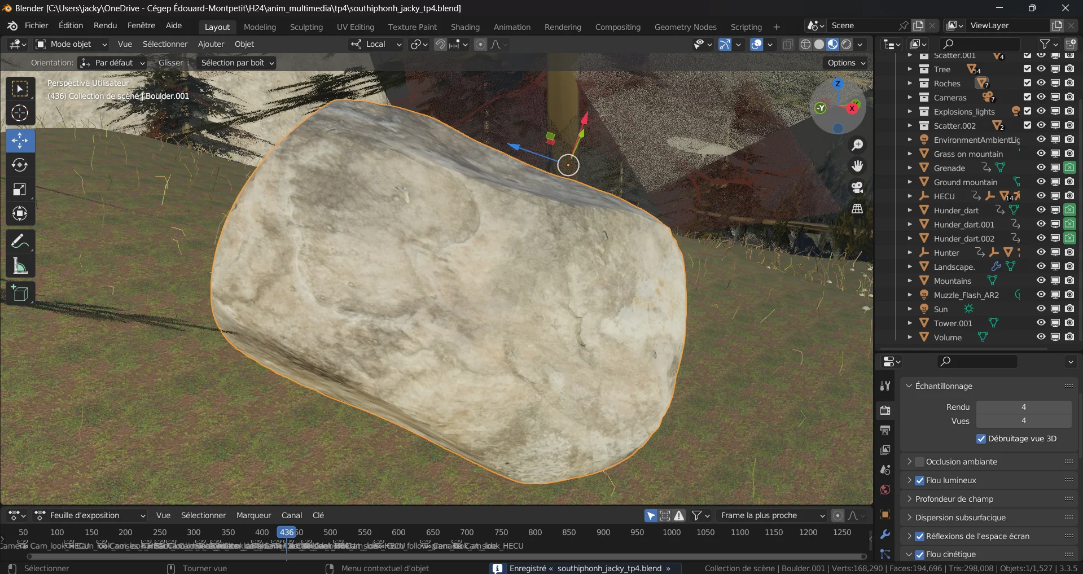Switch to wireframe viewport shading
This screenshot has width=1083, height=574.
click(806, 44)
